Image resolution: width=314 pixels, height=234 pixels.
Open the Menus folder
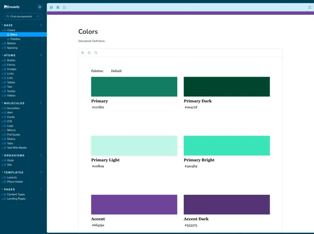pos(11,130)
